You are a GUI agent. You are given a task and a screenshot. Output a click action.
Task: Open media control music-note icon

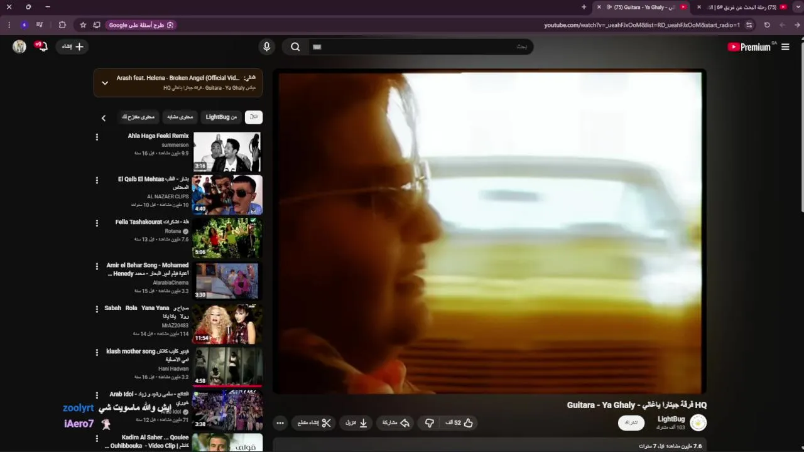(x=40, y=25)
